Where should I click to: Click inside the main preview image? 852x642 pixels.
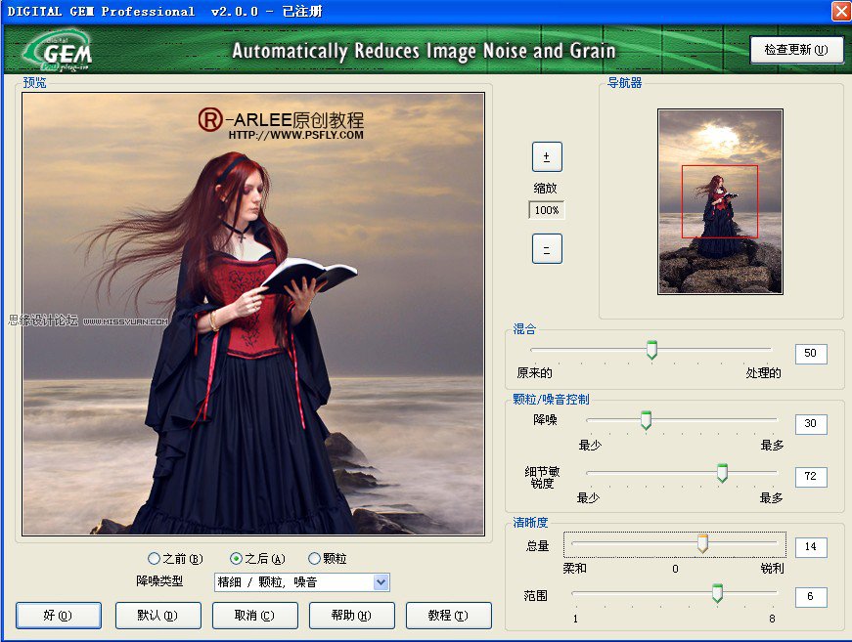pos(253,315)
